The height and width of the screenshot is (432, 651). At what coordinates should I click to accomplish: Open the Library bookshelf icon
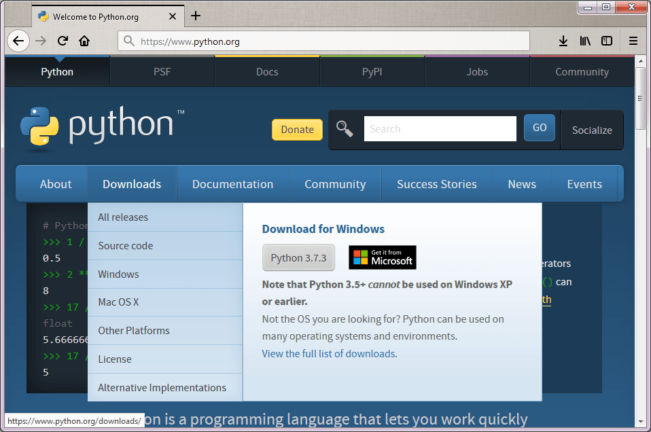585,41
